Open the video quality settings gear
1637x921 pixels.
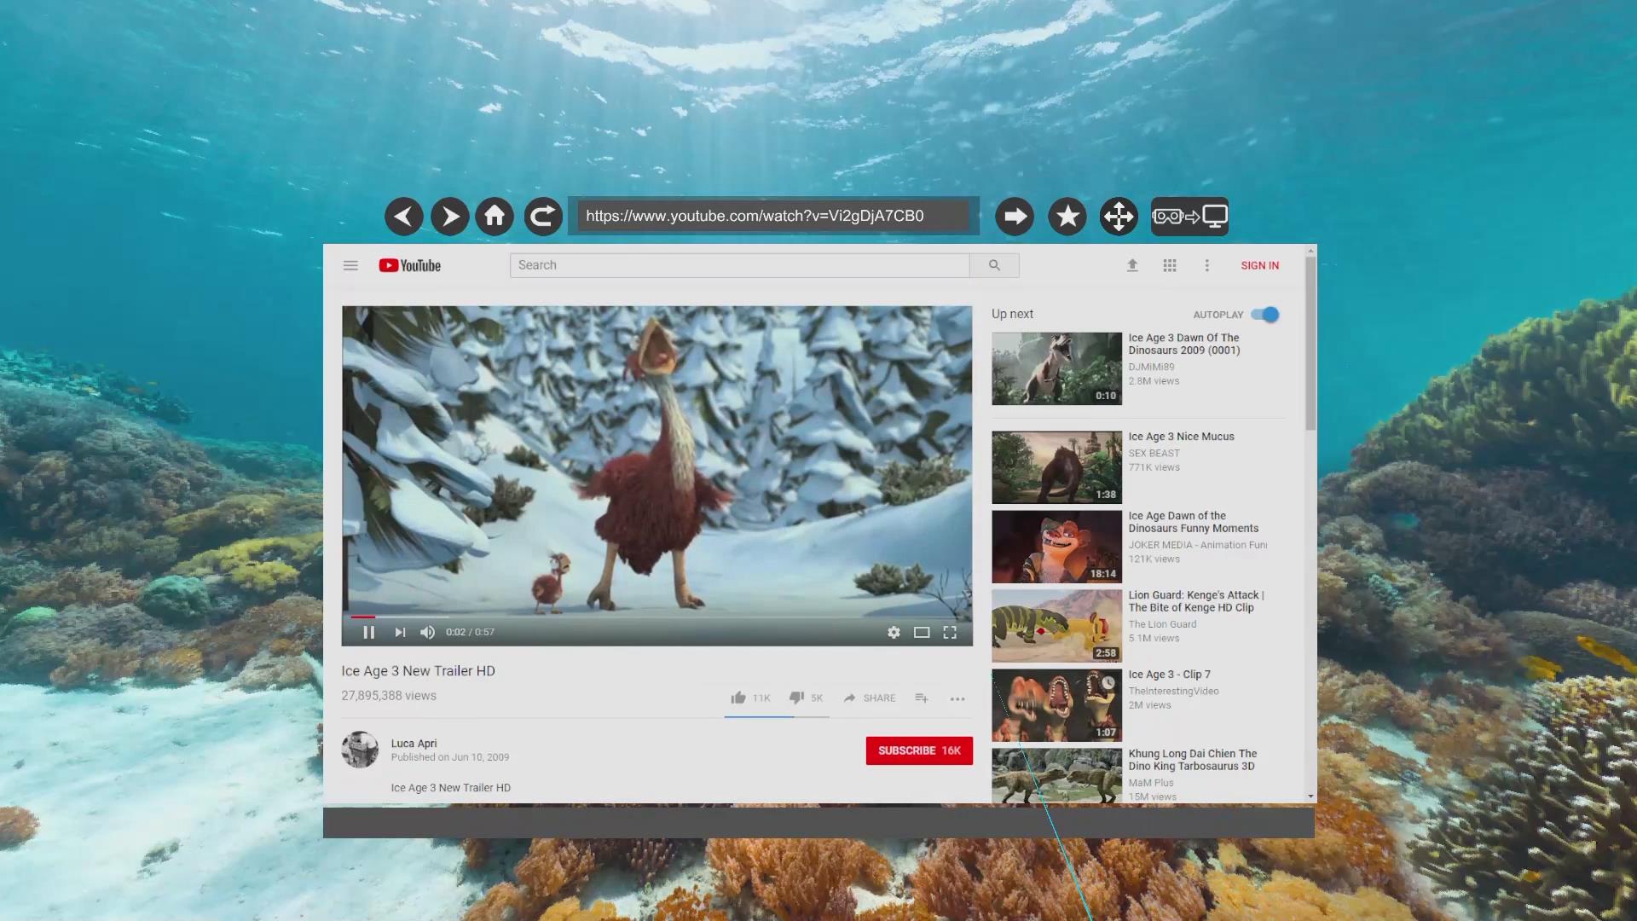893,632
